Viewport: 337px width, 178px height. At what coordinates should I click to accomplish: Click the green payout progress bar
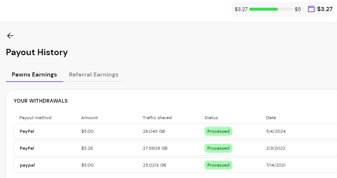point(271,9)
